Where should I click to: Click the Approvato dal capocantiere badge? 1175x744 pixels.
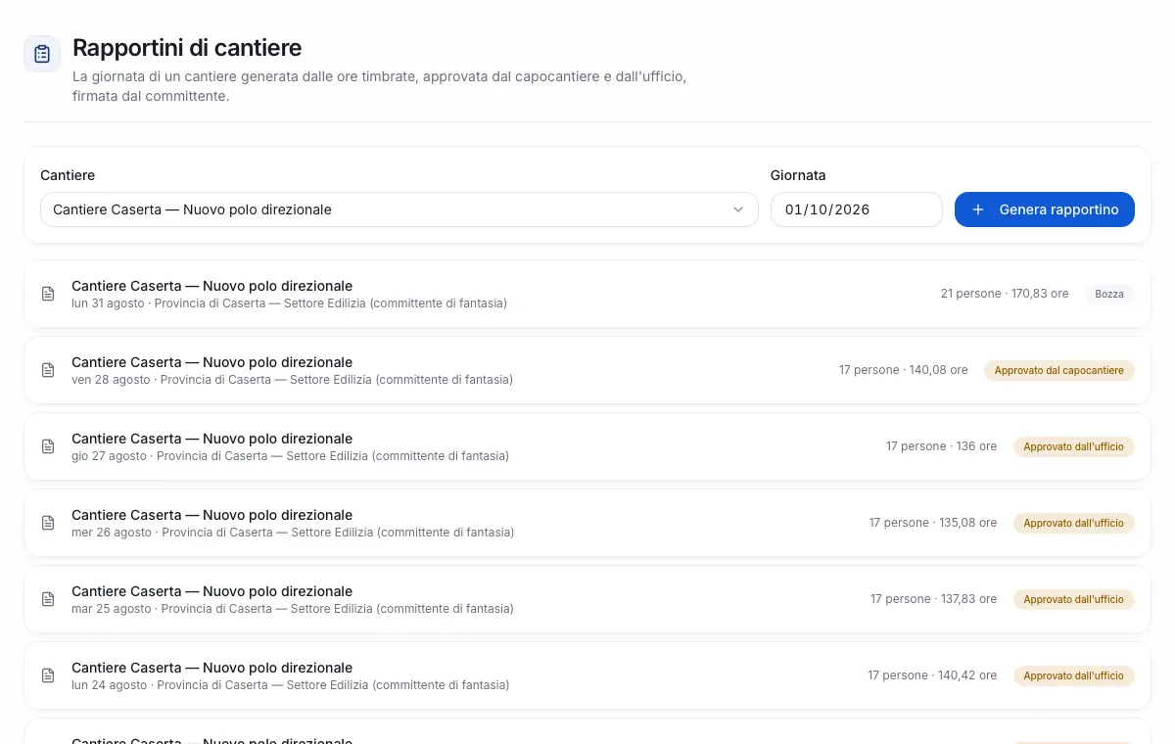pyautogui.click(x=1059, y=370)
